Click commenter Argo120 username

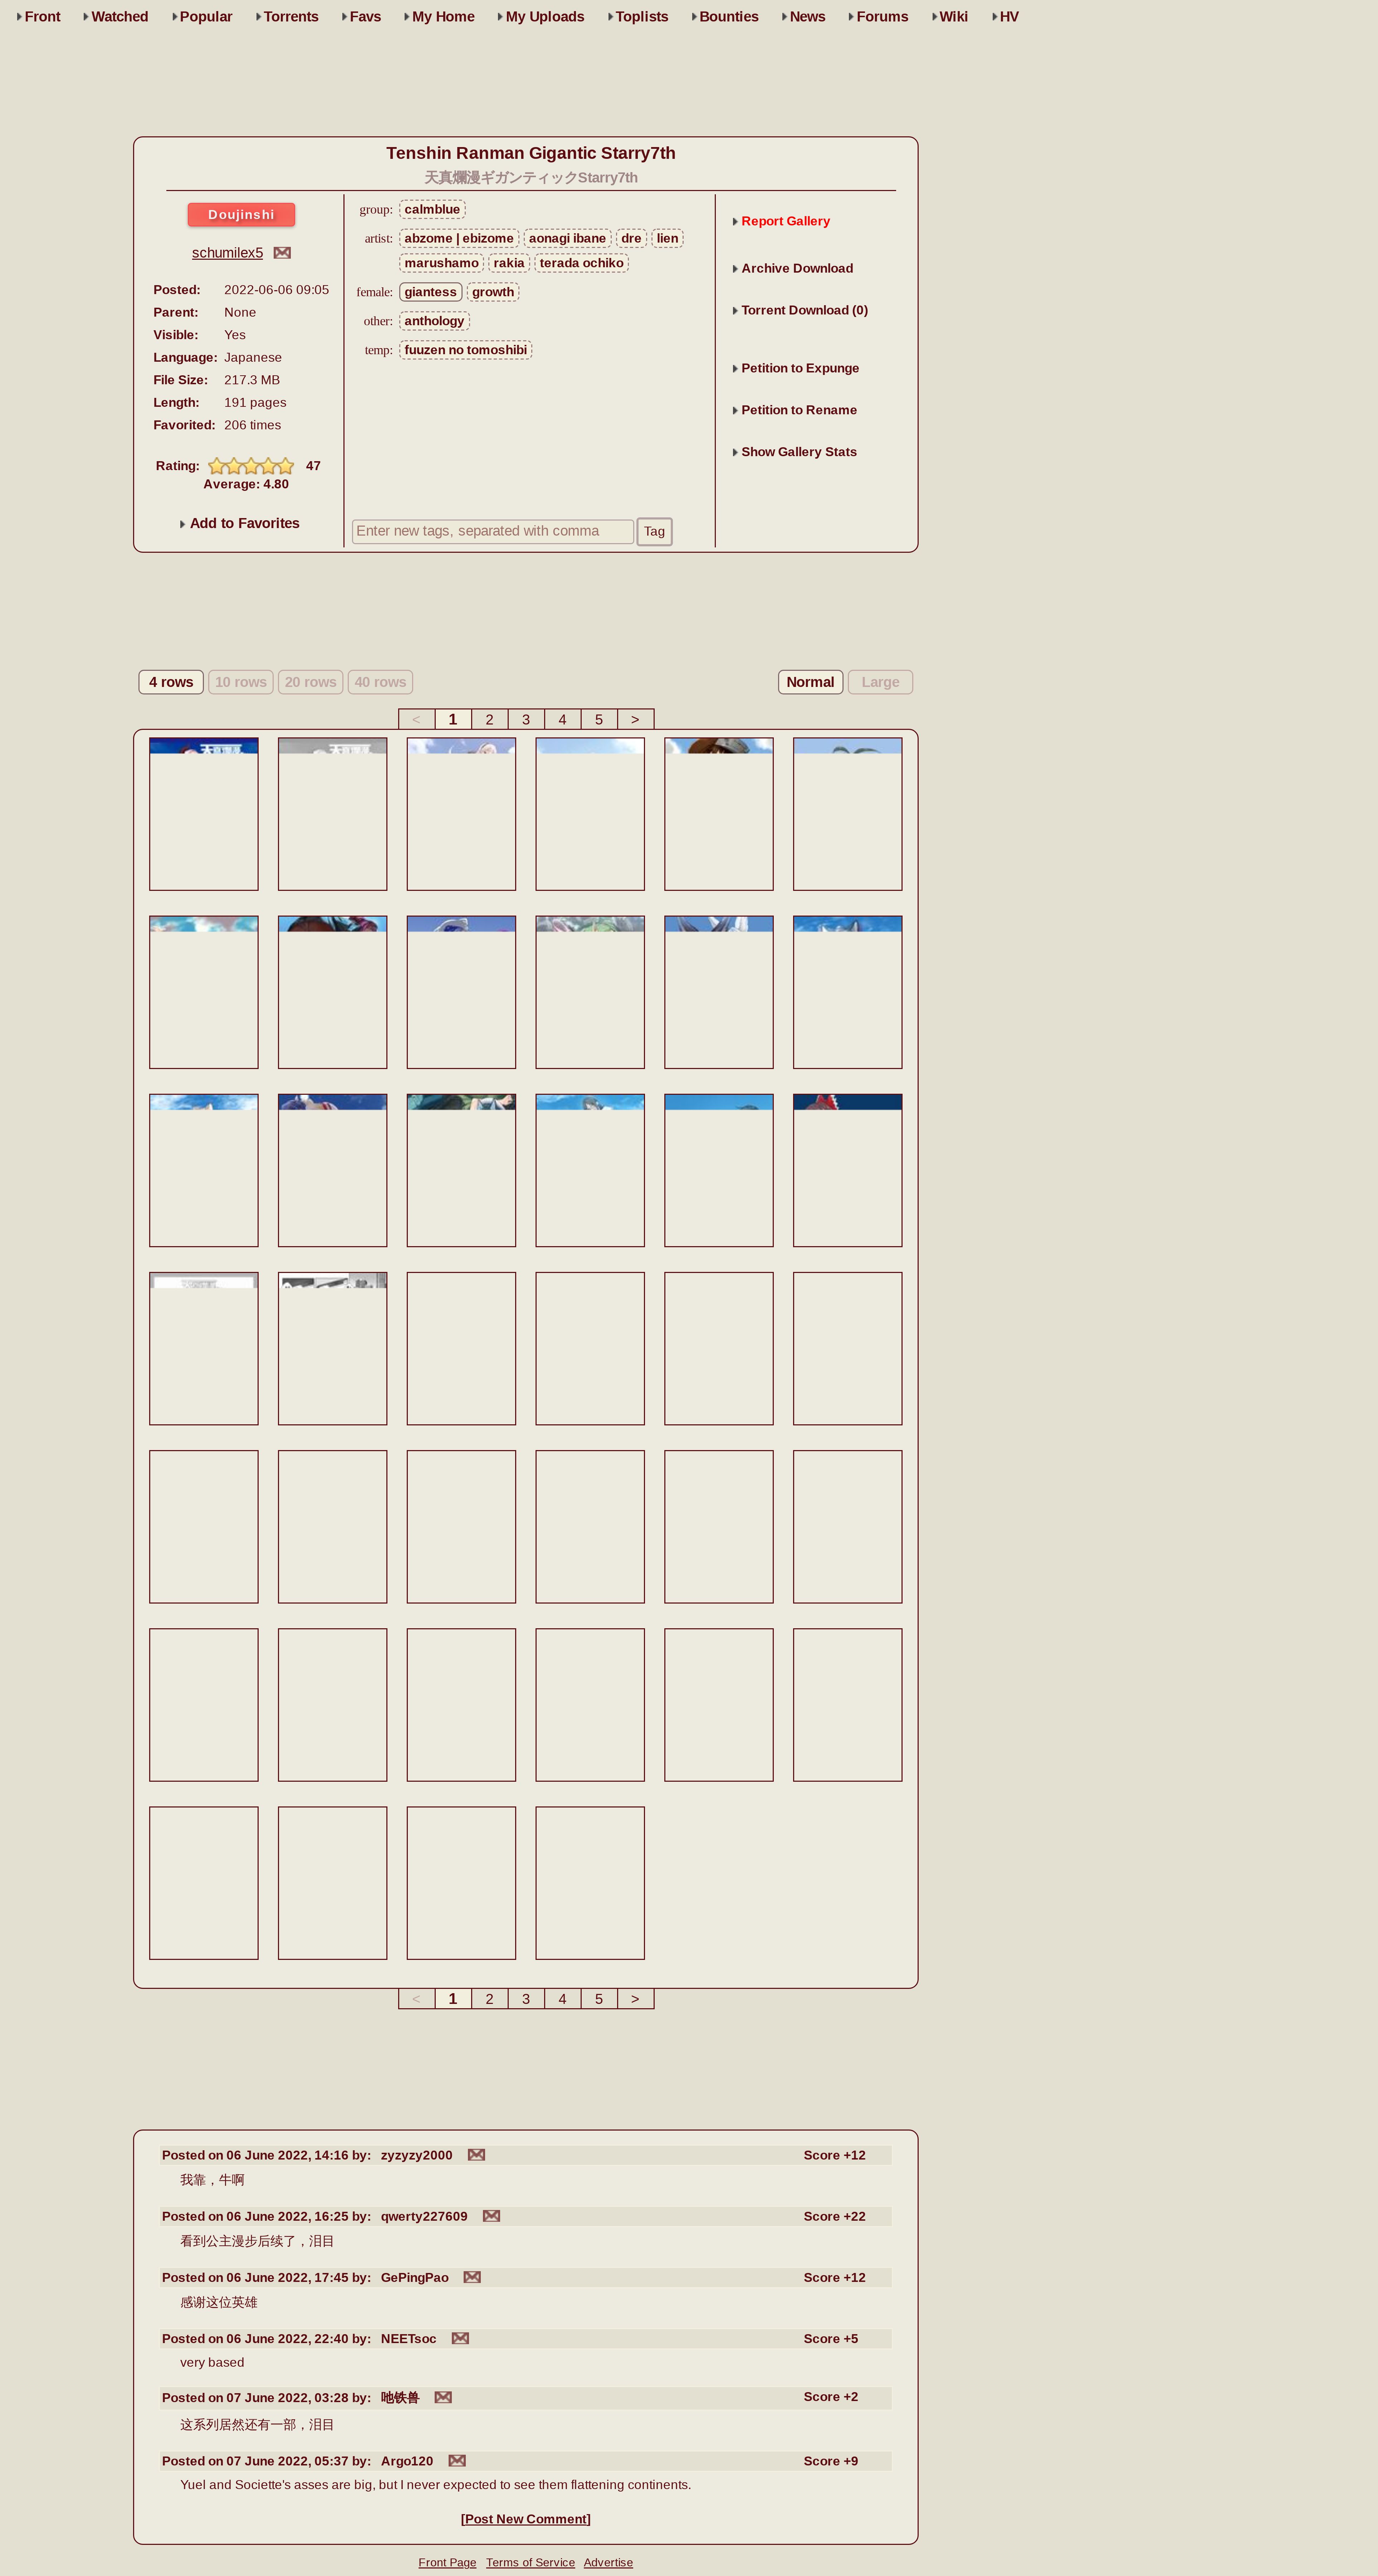[407, 2461]
